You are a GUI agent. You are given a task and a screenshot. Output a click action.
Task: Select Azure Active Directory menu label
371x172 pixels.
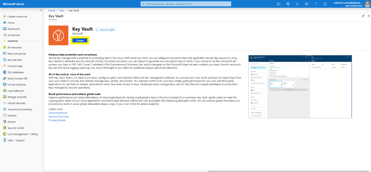[20, 109]
